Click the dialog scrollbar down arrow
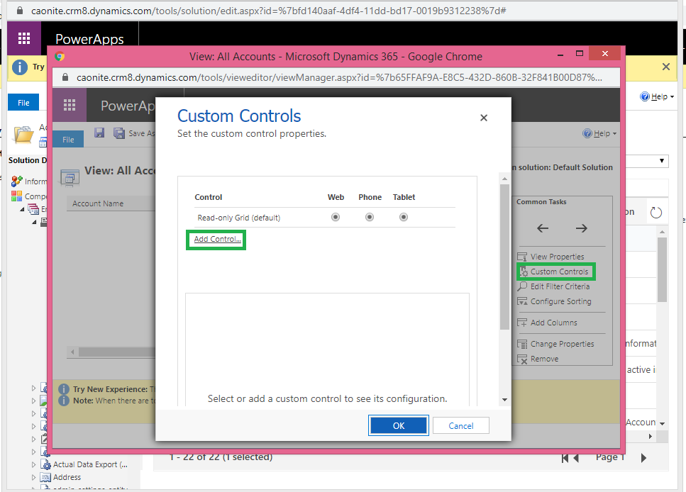The height and width of the screenshot is (492, 686). pos(504,399)
